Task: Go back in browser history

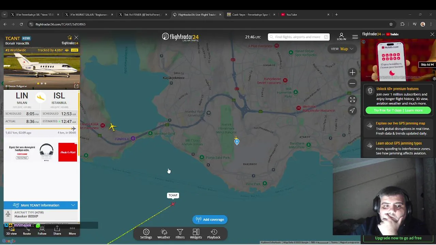Action: [5, 24]
